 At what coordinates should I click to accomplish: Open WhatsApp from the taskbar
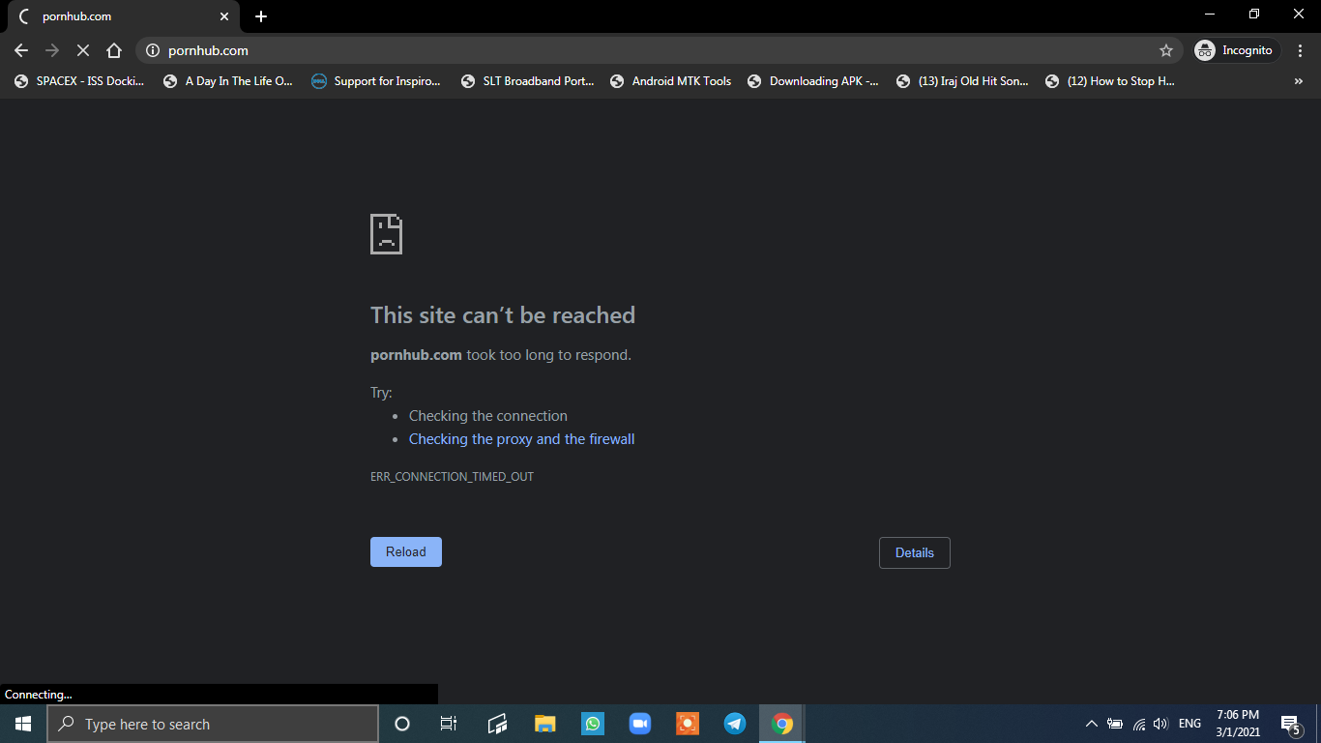pyautogui.click(x=593, y=724)
